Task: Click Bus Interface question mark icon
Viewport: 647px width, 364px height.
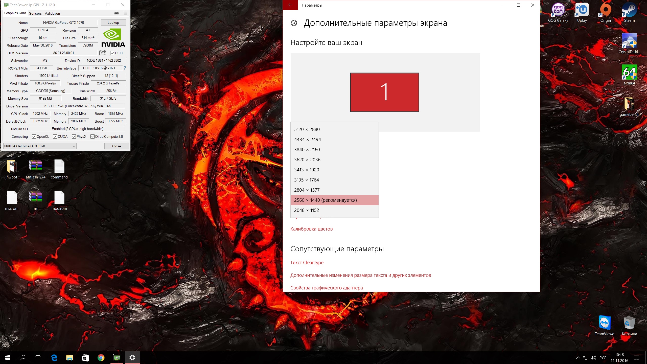Action: [125, 68]
